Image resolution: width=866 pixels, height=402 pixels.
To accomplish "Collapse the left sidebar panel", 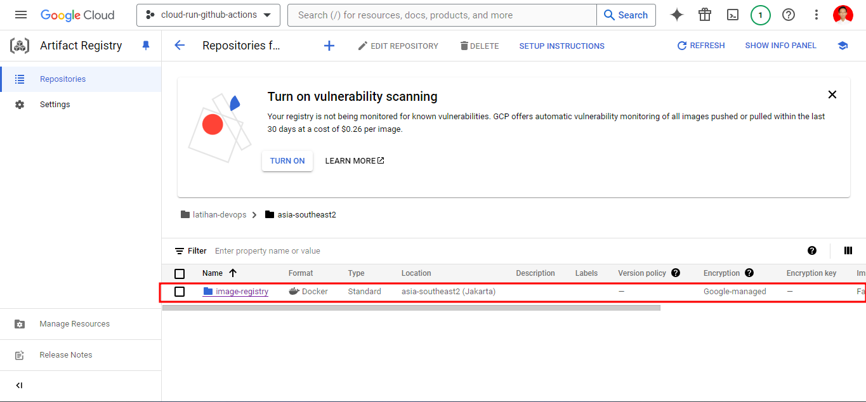I will click(x=19, y=386).
